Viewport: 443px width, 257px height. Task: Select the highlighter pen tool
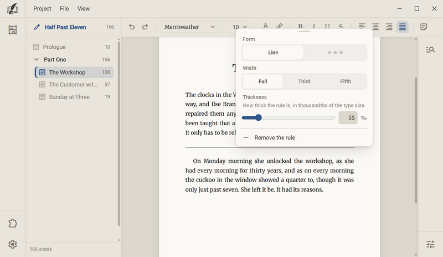pos(279,26)
